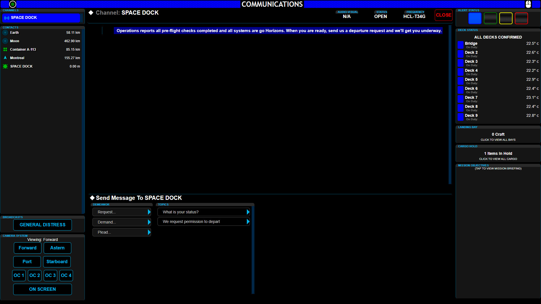Click the SPACE DOCK channel signal icon
This screenshot has height=304, width=541.
(x=6, y=18)
